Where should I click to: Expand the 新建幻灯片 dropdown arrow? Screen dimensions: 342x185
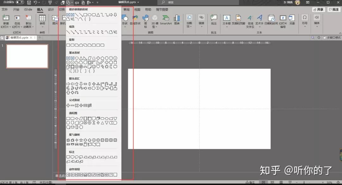10,27
